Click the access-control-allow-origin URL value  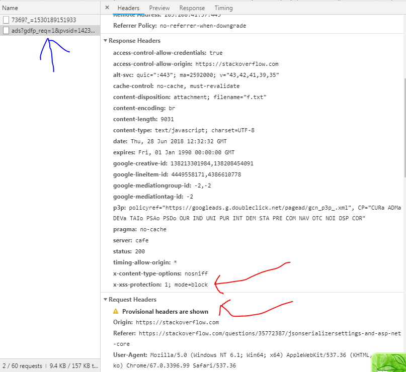[x=237, y=64]
